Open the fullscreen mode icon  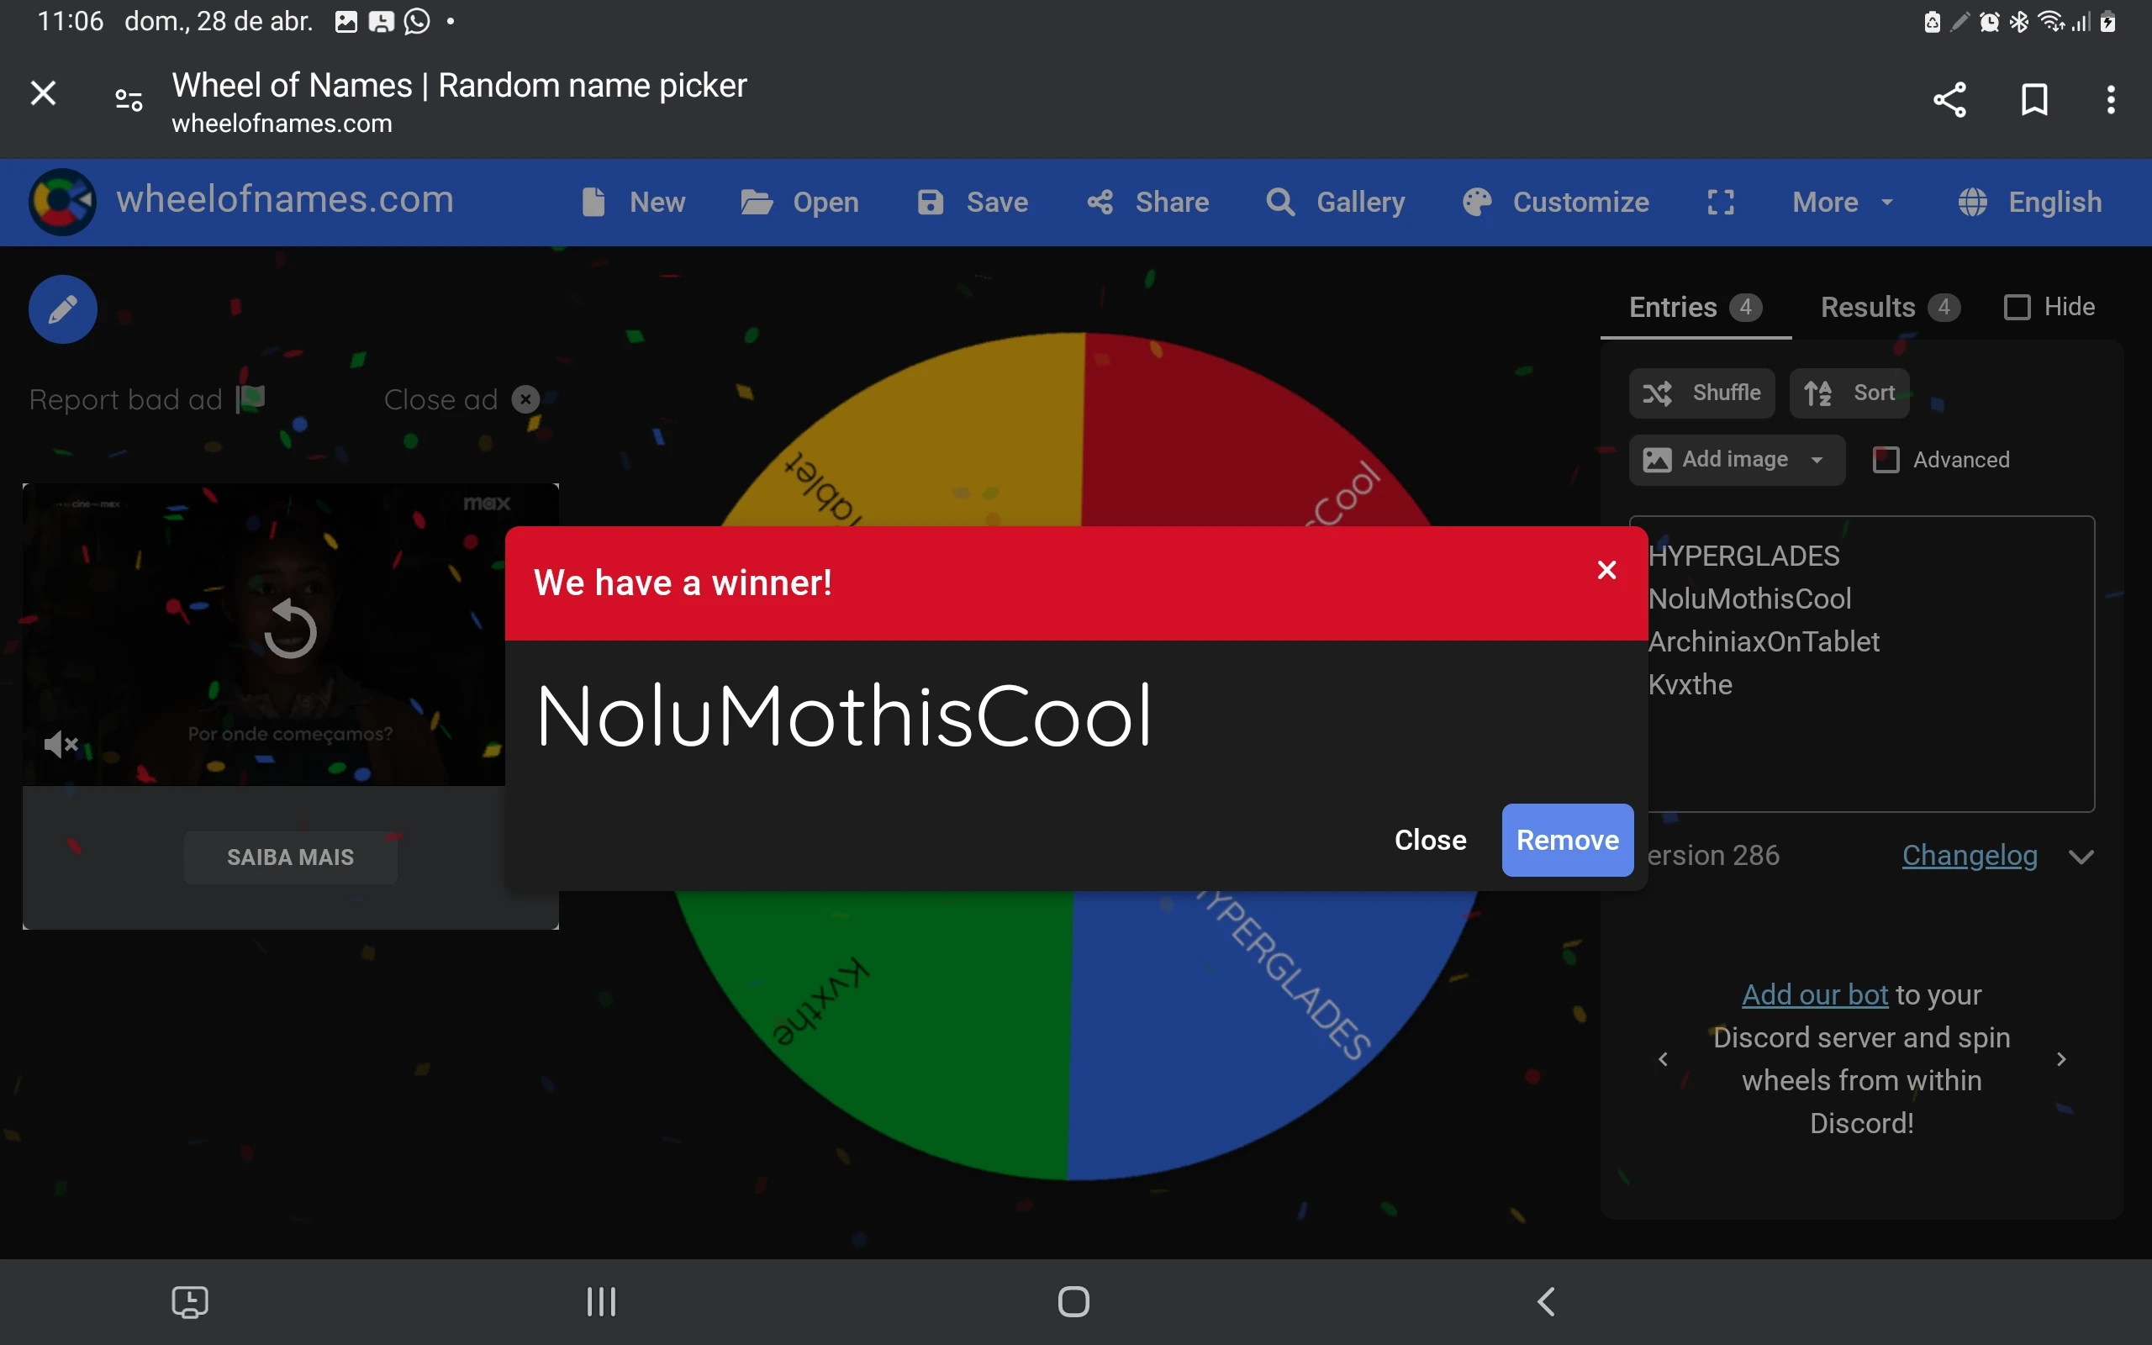click(x=1721, y=203)
